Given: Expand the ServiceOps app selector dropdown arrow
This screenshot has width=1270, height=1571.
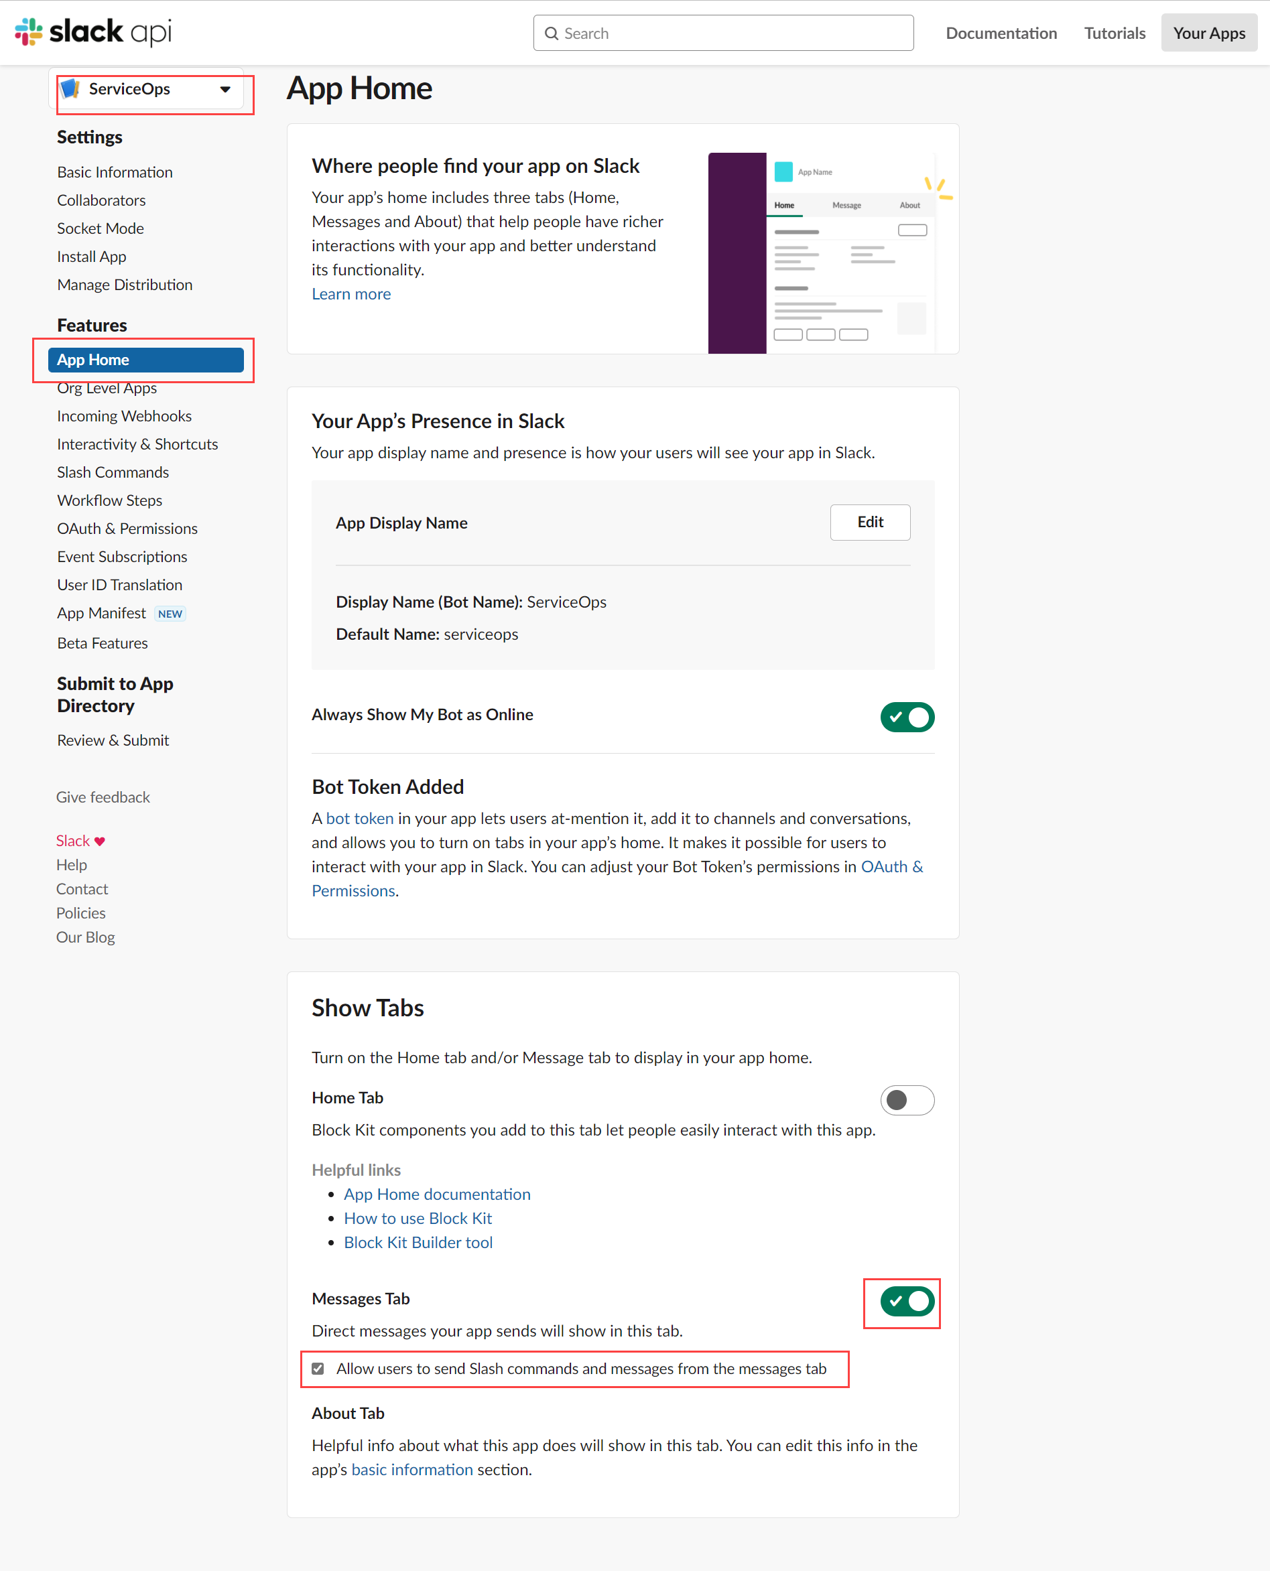Looking at the screenshot, I should point(225,89).
